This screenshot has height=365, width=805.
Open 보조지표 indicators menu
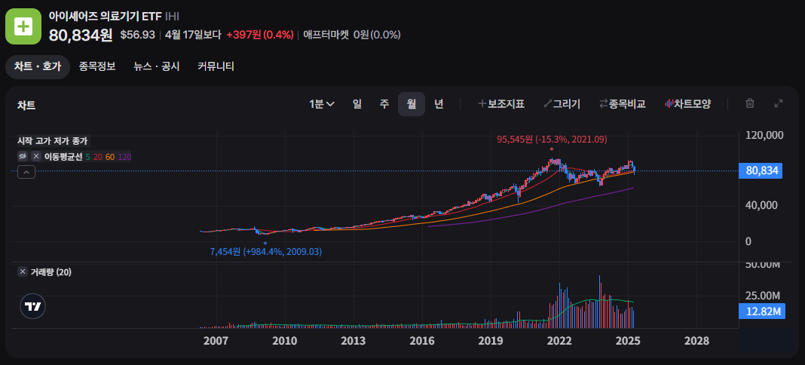point(501,104)
